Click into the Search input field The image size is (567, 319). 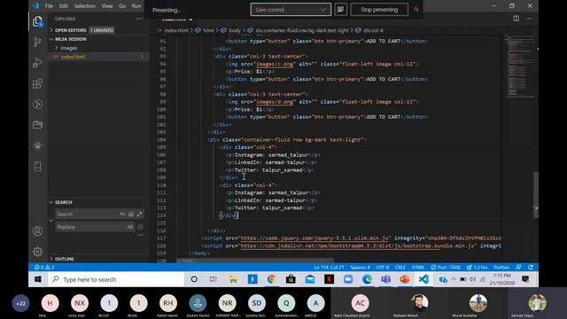[87, 214]
